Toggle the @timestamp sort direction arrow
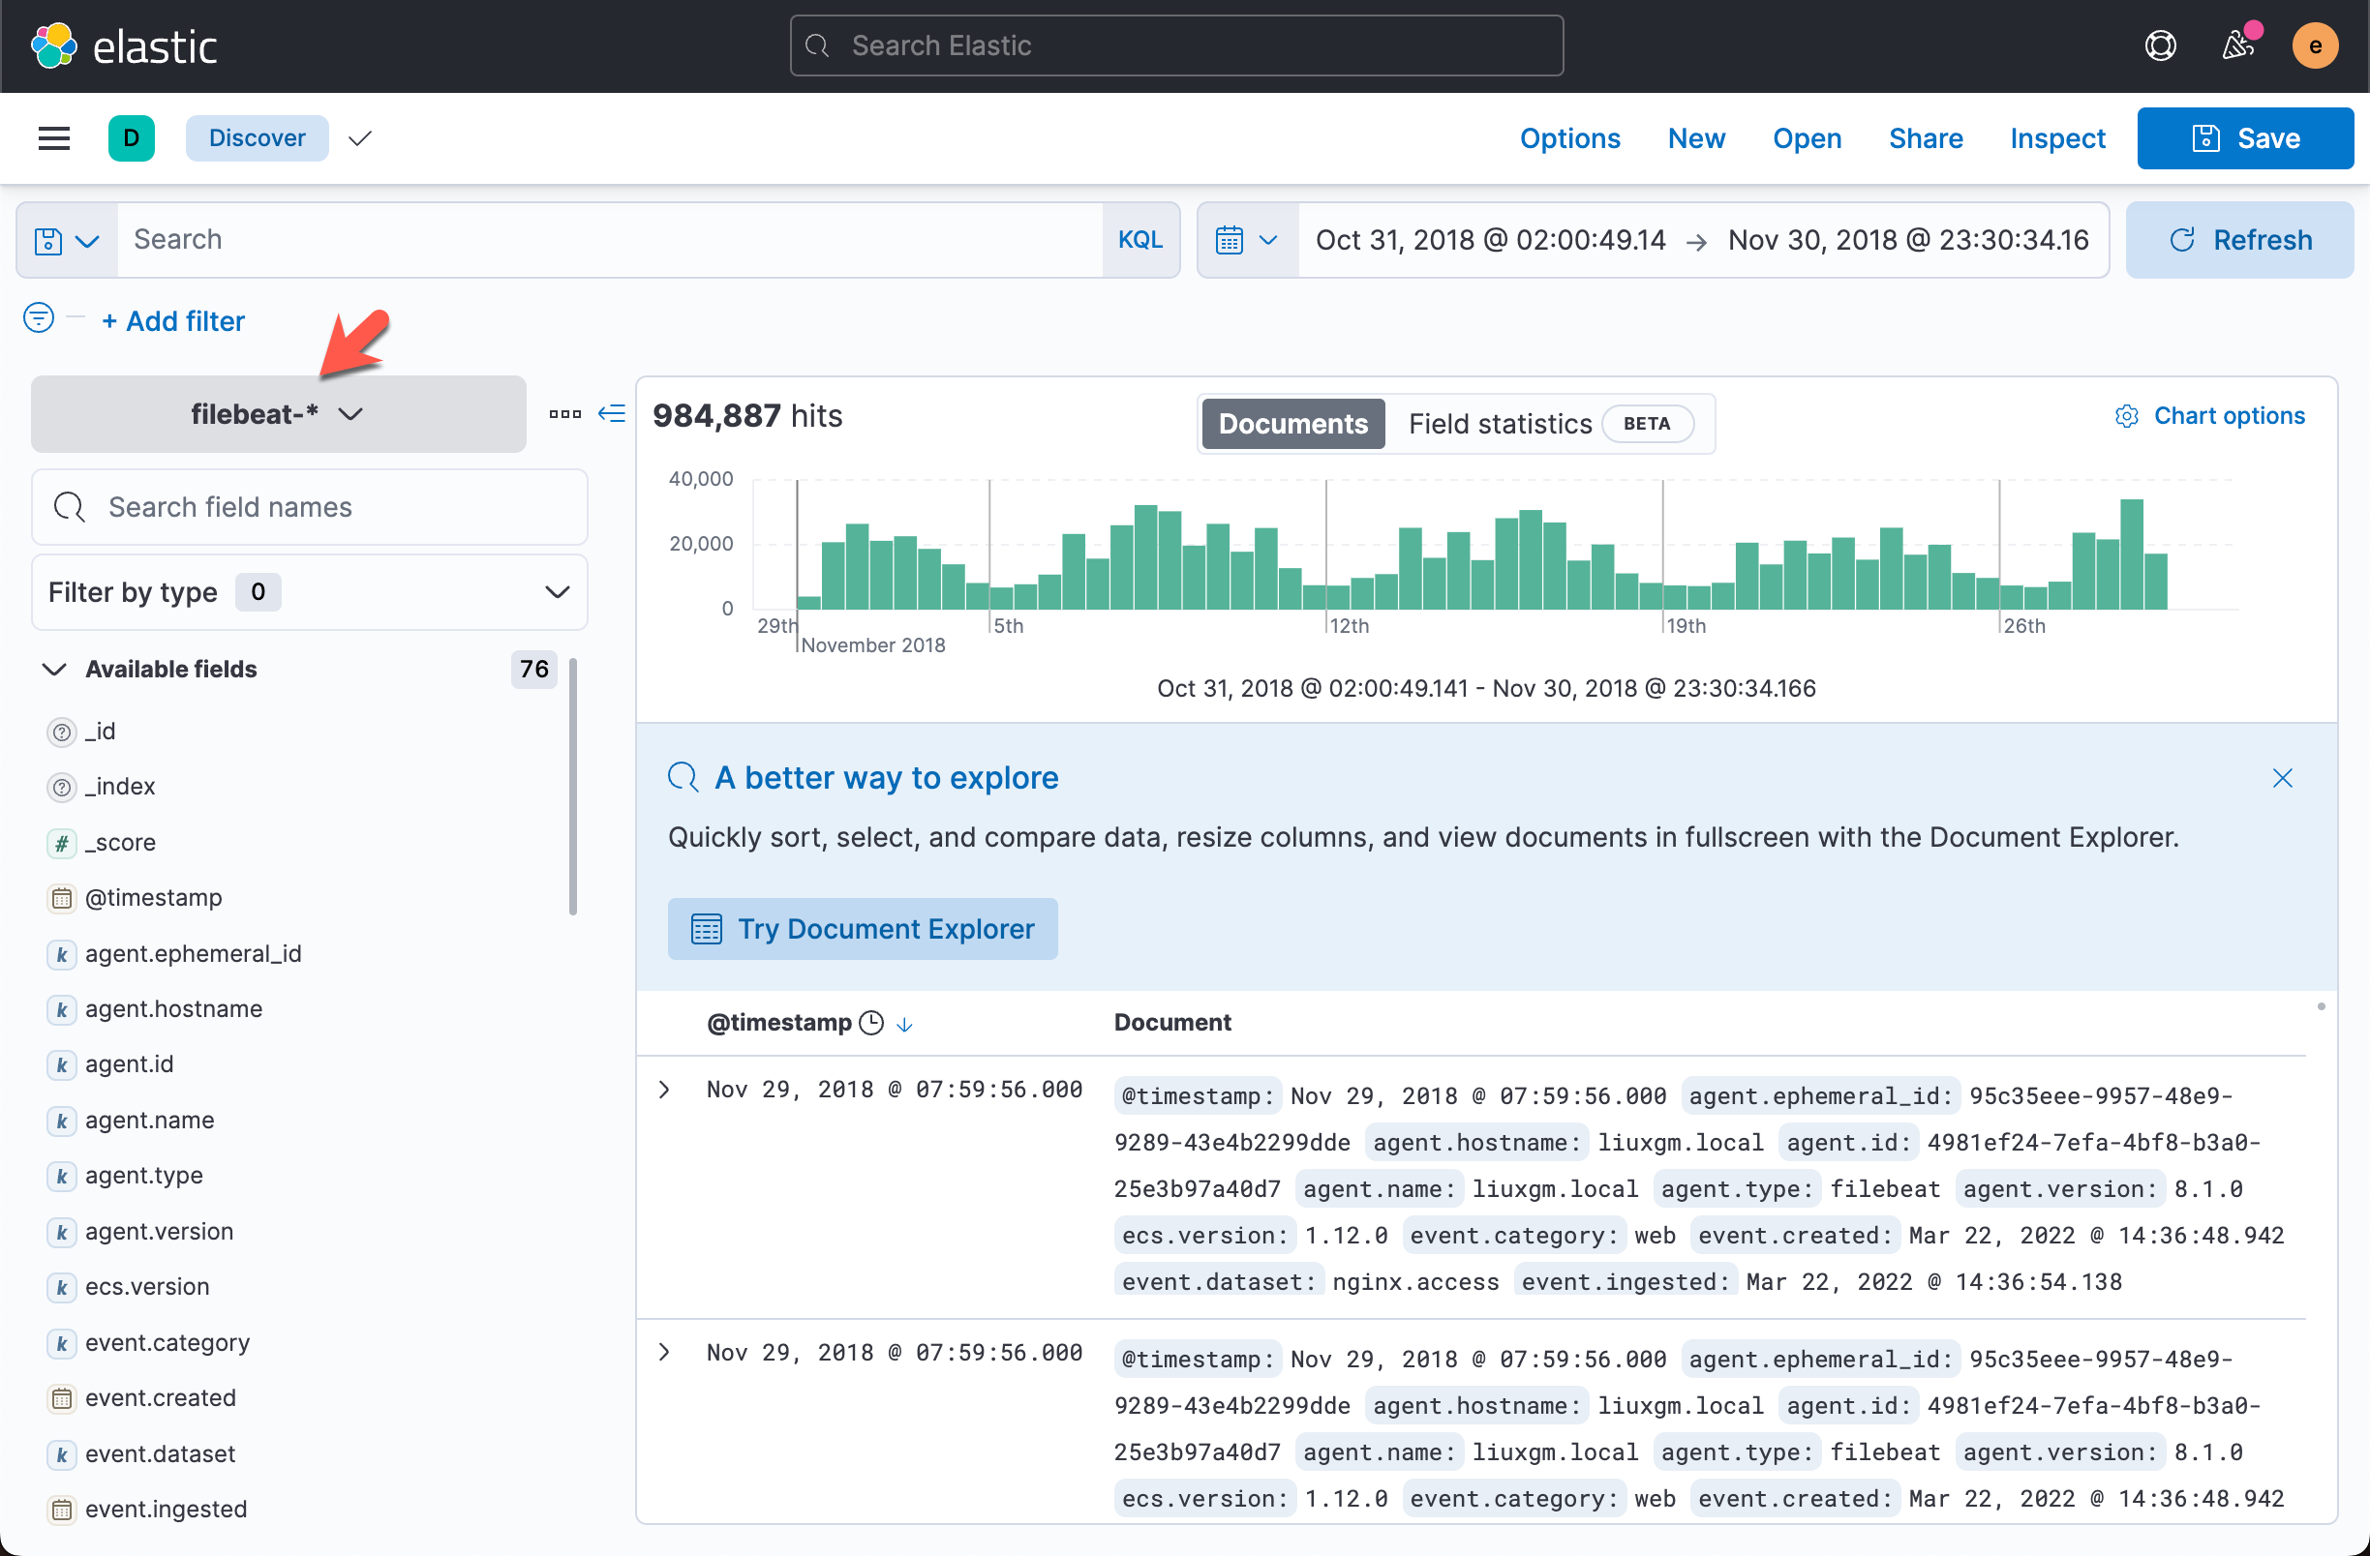The image size is (2370, 1556). tap(904, 1023)
